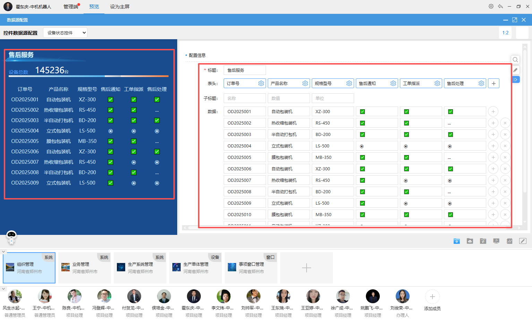Image resolution: width=532 pixels, height=323 pixels.
Task: Select 工单指派 radio button in OD2025004 data row
Action: coord(406,146)
